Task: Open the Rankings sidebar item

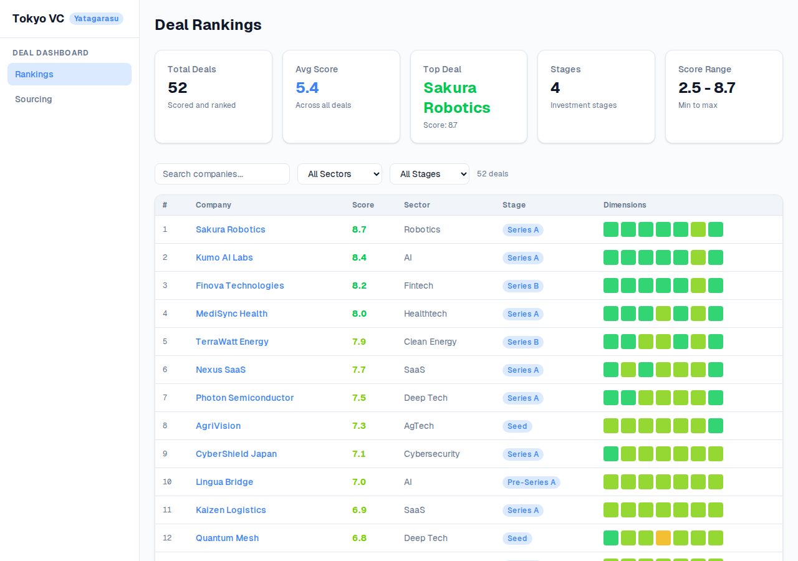Action: click(x=69, y=74)
